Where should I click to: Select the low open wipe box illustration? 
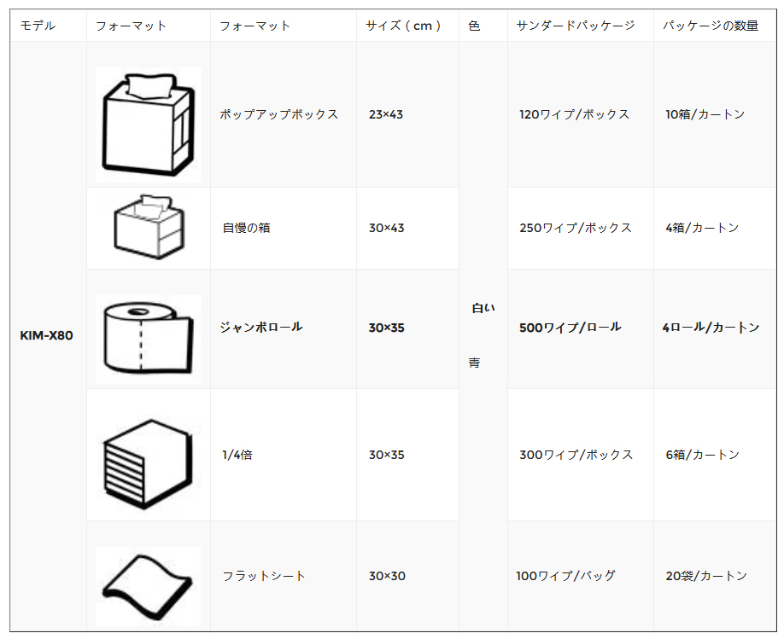(x=149, y=227)
